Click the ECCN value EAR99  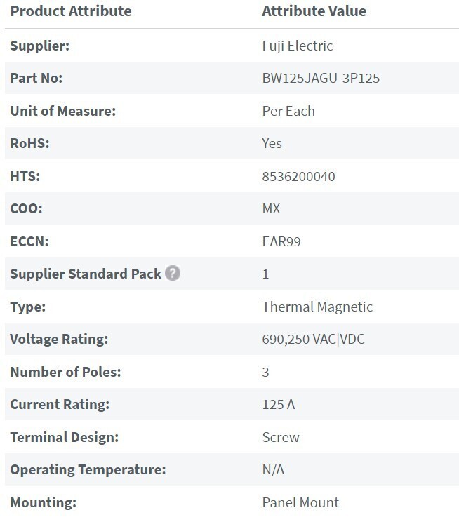[282, 241]
